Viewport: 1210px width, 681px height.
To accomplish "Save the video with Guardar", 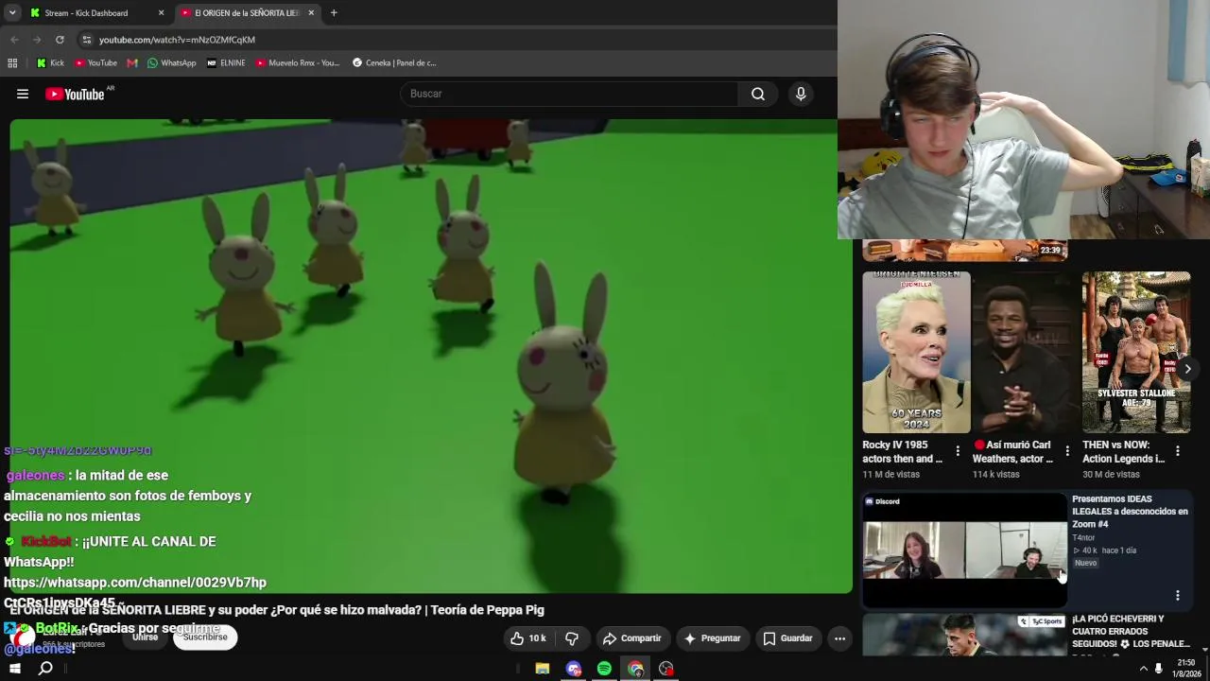I will tap(787, 638).
